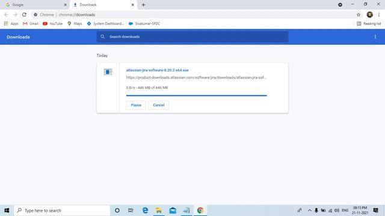Reload the page with refresh icon
The width and height of the screenshot is (385, 216).
tap(24, 14)
